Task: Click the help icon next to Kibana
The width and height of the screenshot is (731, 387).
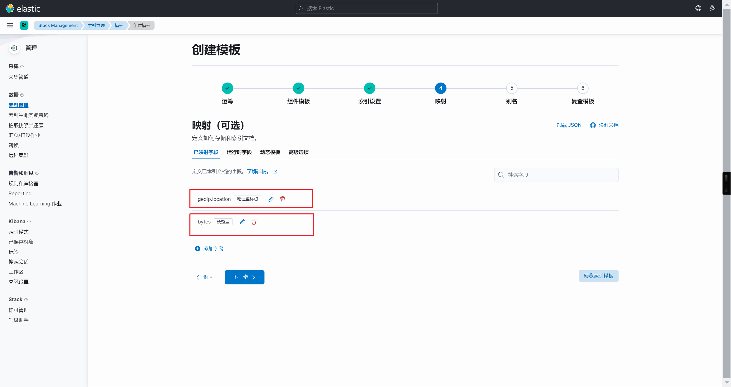Action: (29, 221)
